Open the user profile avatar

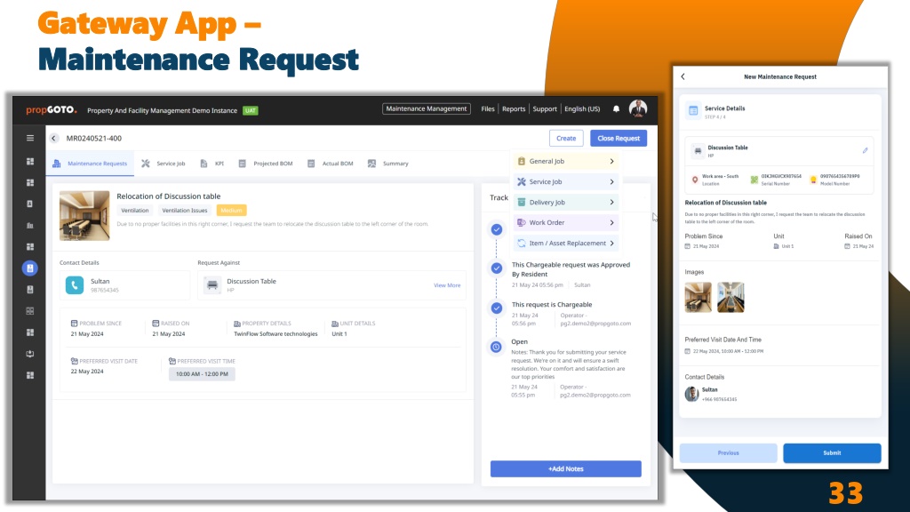click(638, 108)
